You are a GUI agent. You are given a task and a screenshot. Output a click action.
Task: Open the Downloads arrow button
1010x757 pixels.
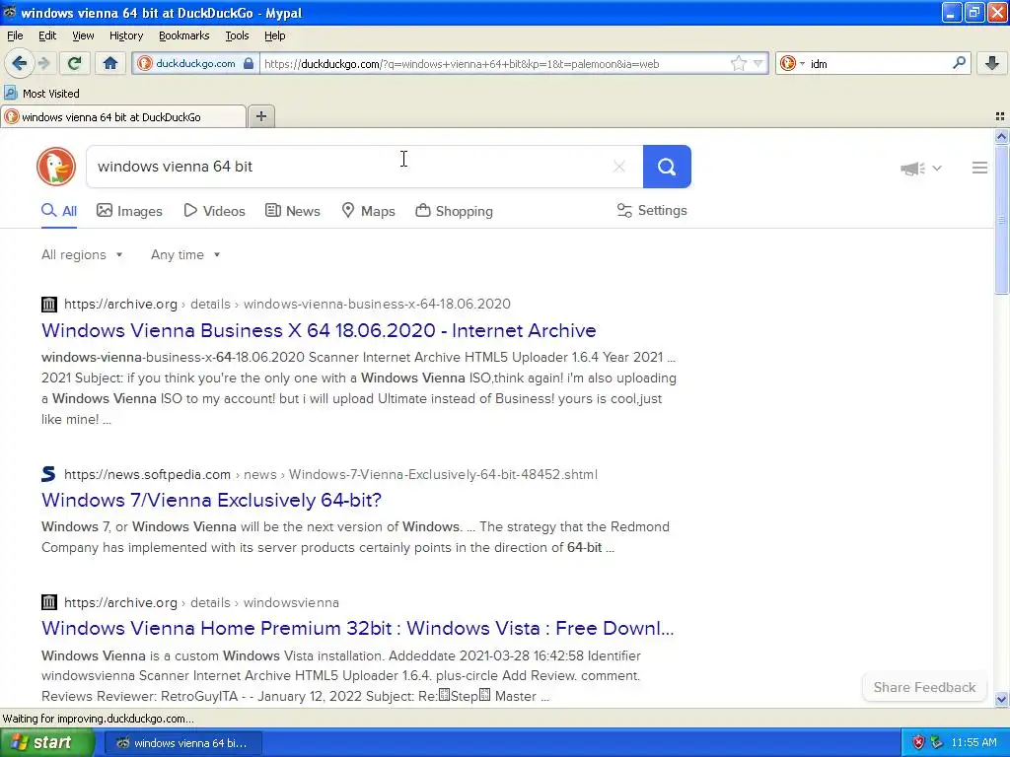(992, 63)
